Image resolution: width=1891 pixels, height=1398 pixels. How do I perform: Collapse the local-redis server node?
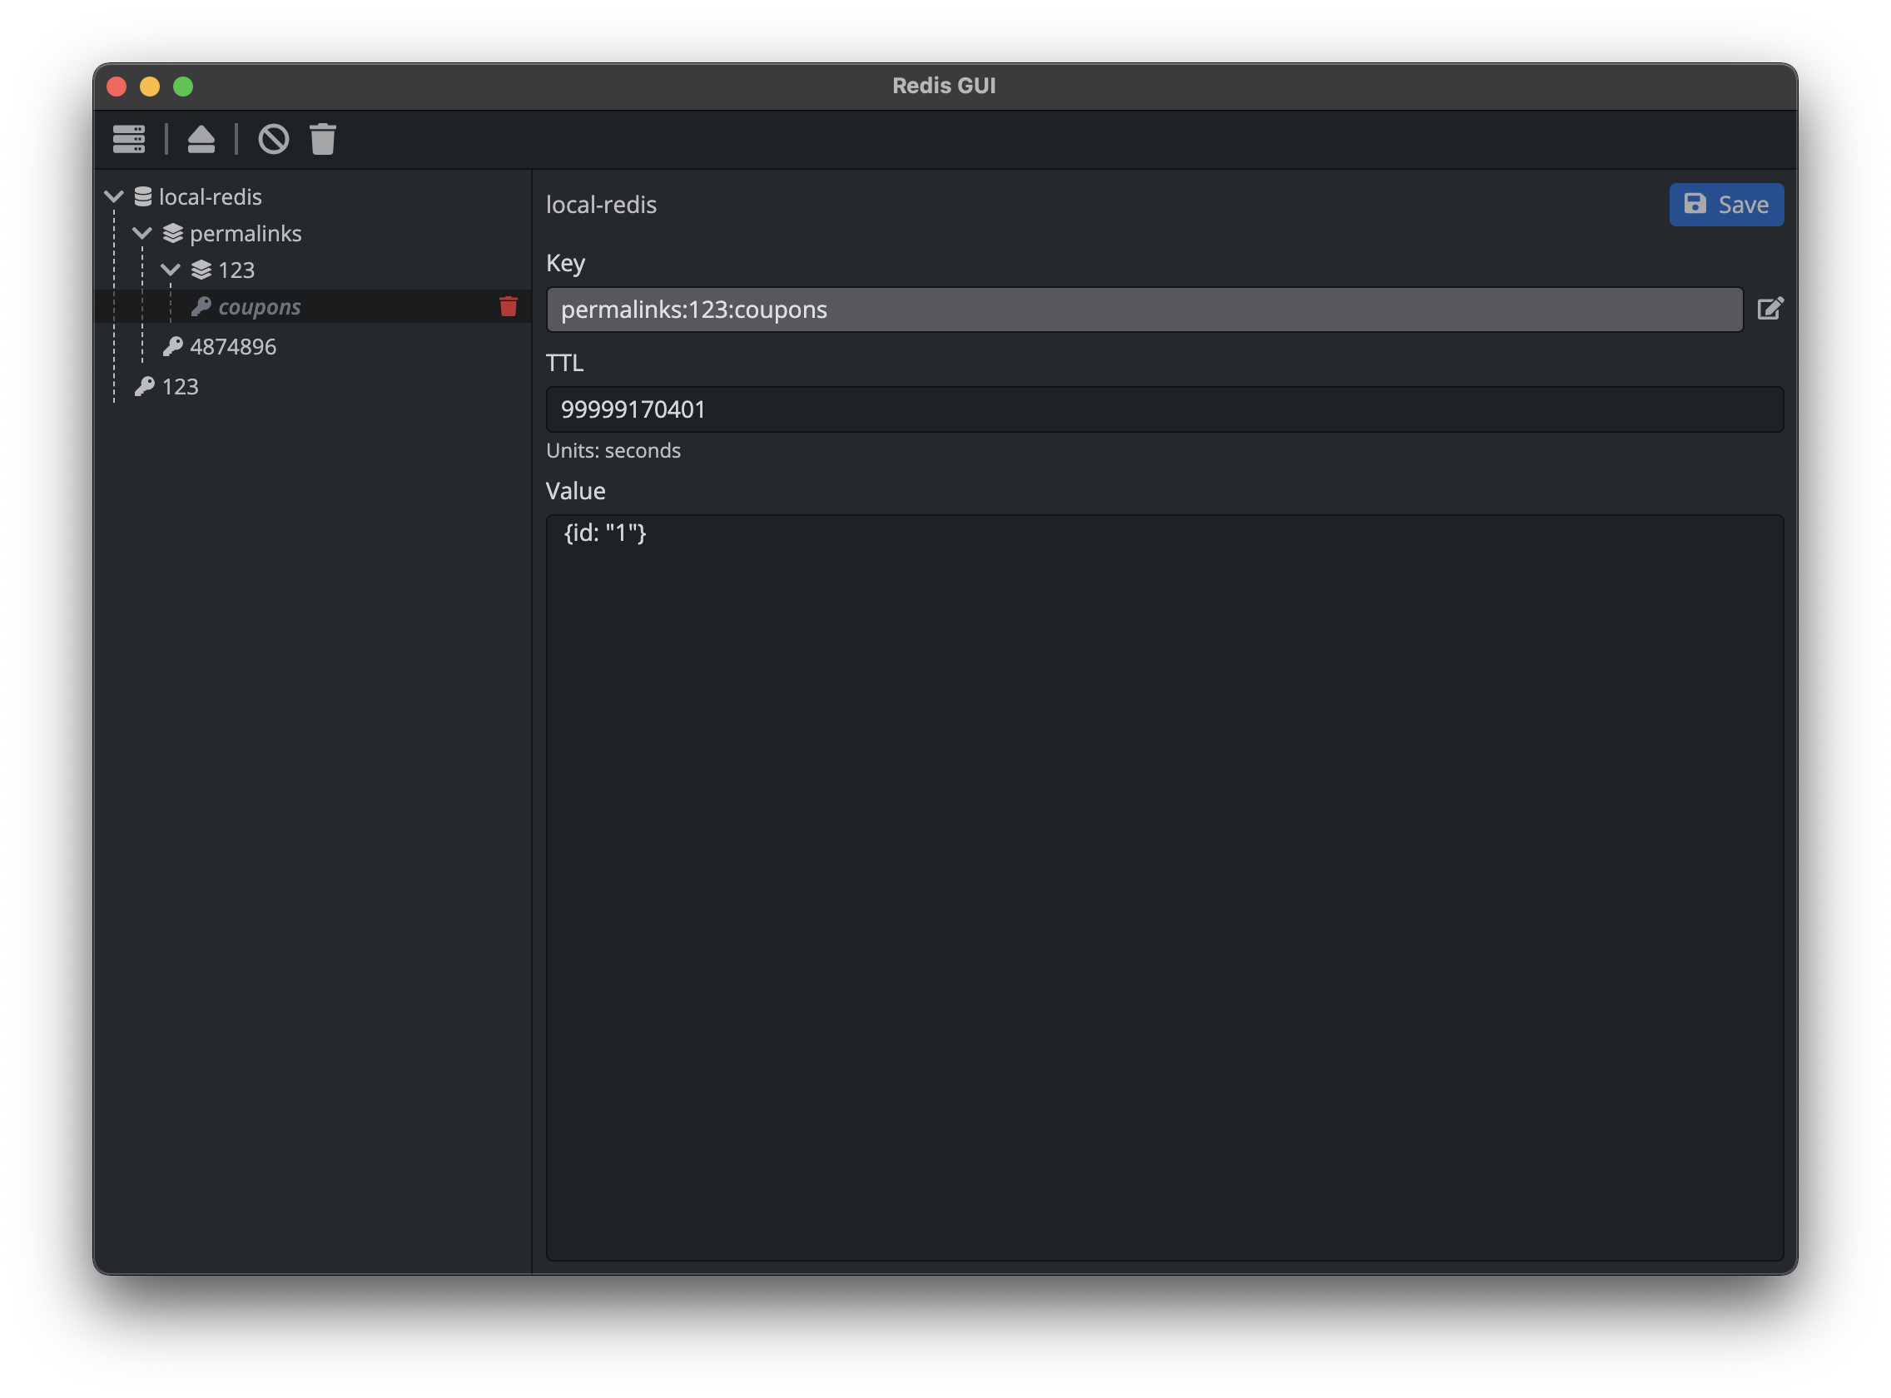click(114, 196)
